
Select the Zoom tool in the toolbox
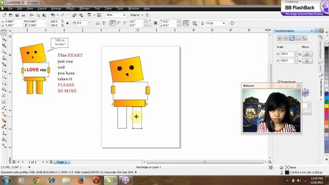4,51
